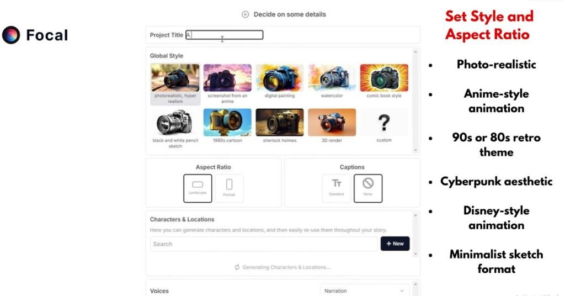The height and width of the screenshot is (296, 565).
Task: Click the New character button
Action: (395, 244)
